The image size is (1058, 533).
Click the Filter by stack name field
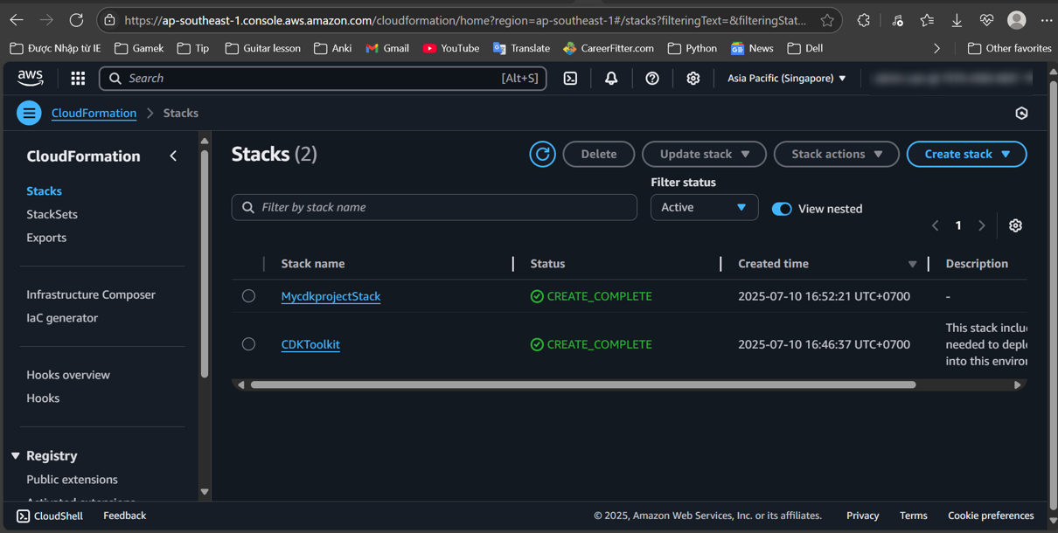(434, 207)
